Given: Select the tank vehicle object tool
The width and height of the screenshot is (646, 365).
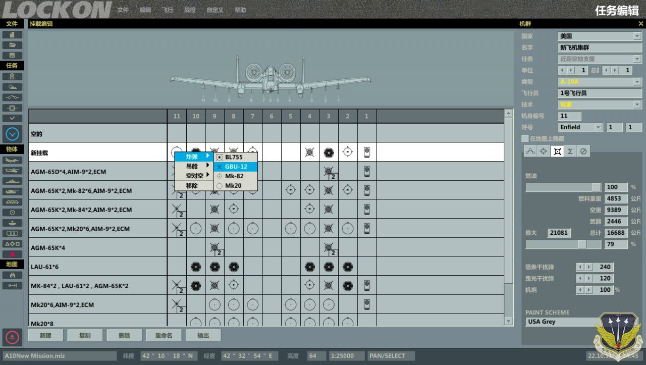Looking at the screenshot, I should coord(12,191).
